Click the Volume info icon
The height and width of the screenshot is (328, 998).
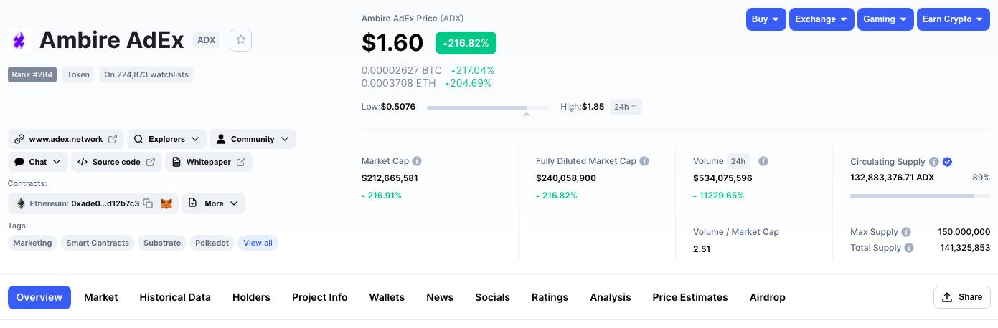tap(763, 161)
